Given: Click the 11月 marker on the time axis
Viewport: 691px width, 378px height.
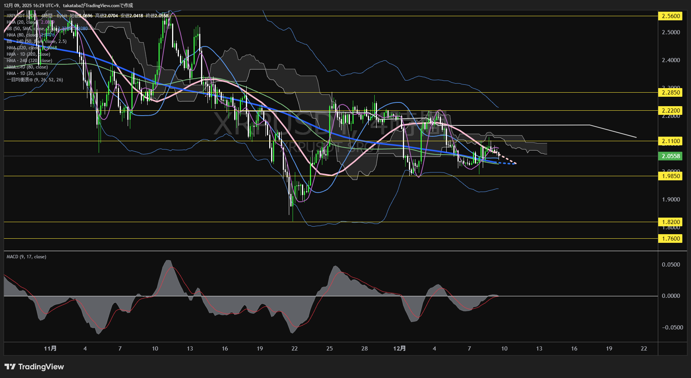Looking at the screenshot, I should 50,349.
